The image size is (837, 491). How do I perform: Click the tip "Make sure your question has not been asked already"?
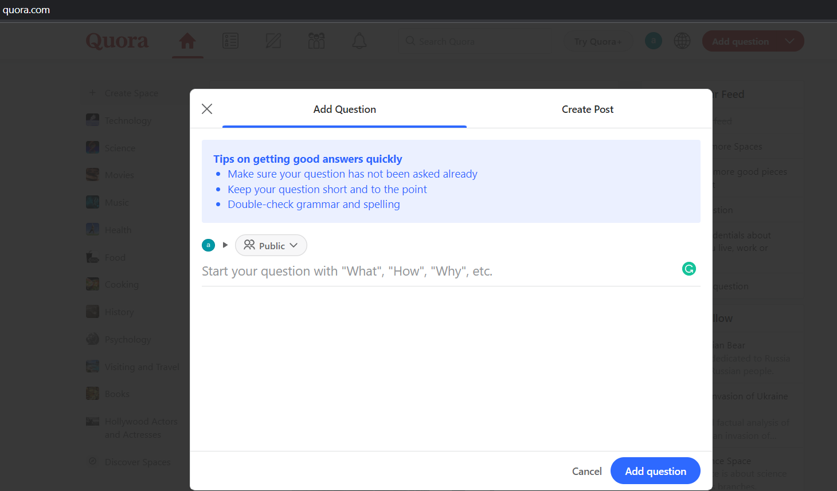click(x=353, y=174)
